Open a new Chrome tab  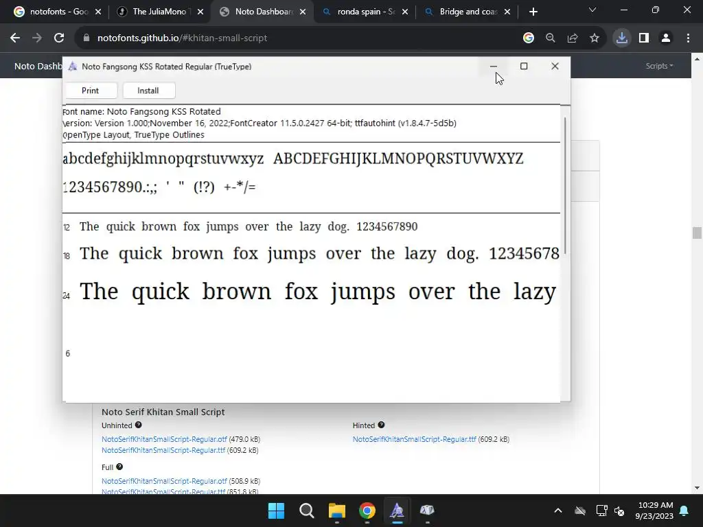[533, 12]
